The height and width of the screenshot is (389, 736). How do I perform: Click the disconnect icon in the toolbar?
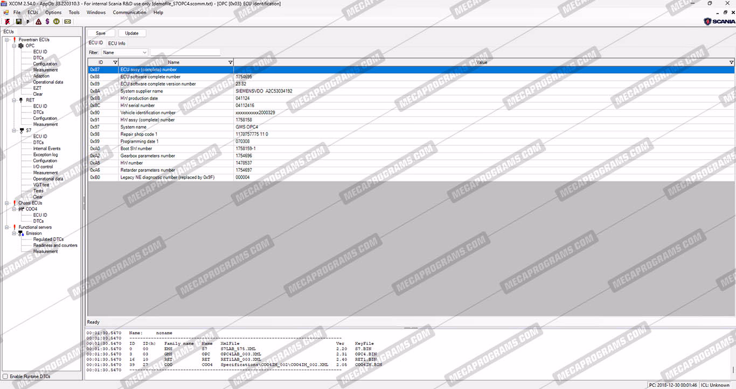coord(8,22)
